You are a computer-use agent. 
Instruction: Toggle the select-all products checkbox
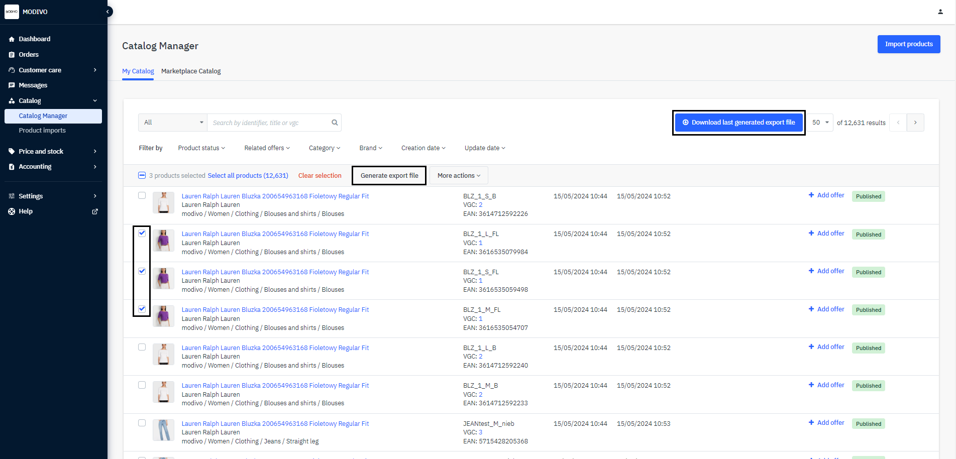142,175
